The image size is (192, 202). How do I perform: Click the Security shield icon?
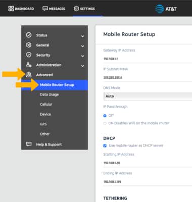point(29,55)
